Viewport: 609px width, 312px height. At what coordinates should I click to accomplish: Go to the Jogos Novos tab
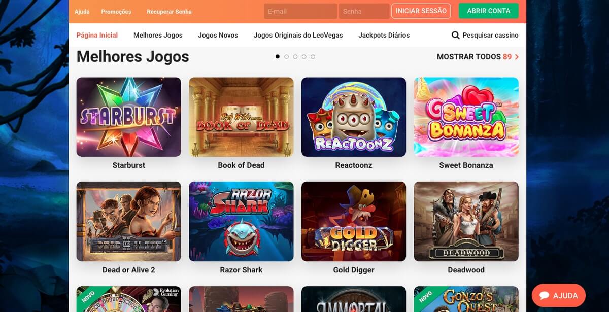coord(218,35)
